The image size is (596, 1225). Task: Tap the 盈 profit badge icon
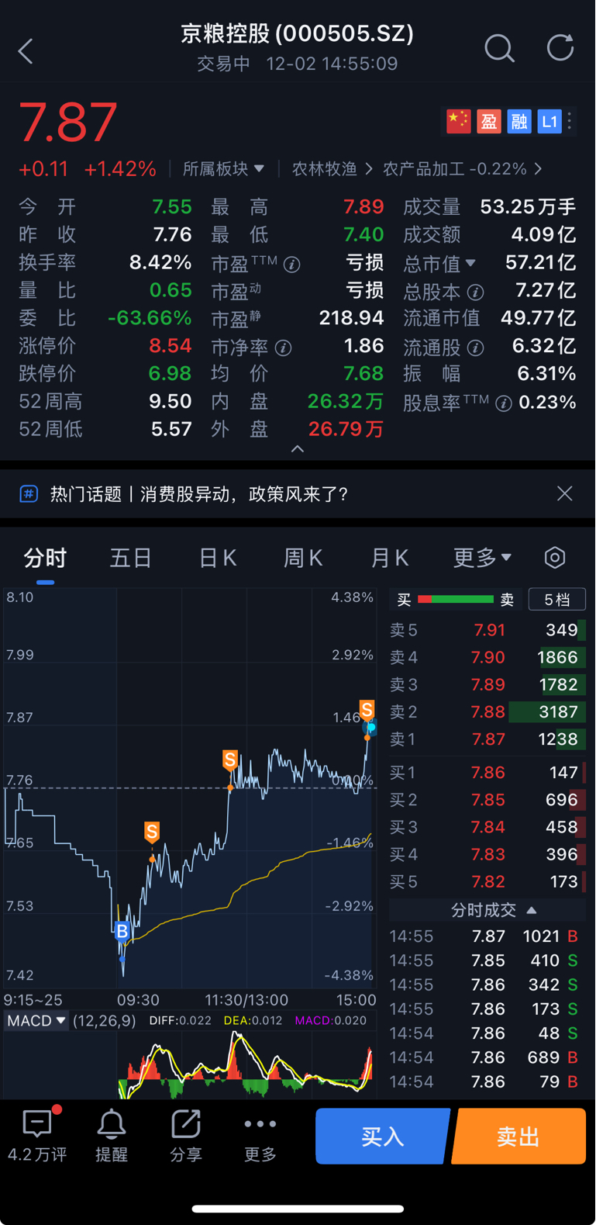[x=488, y=121]
